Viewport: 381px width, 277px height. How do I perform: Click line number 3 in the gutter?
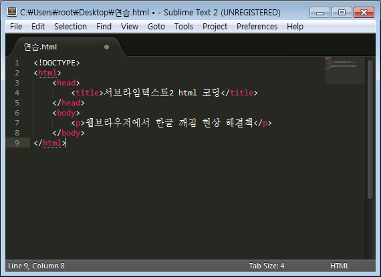click(x=17, y=83)
